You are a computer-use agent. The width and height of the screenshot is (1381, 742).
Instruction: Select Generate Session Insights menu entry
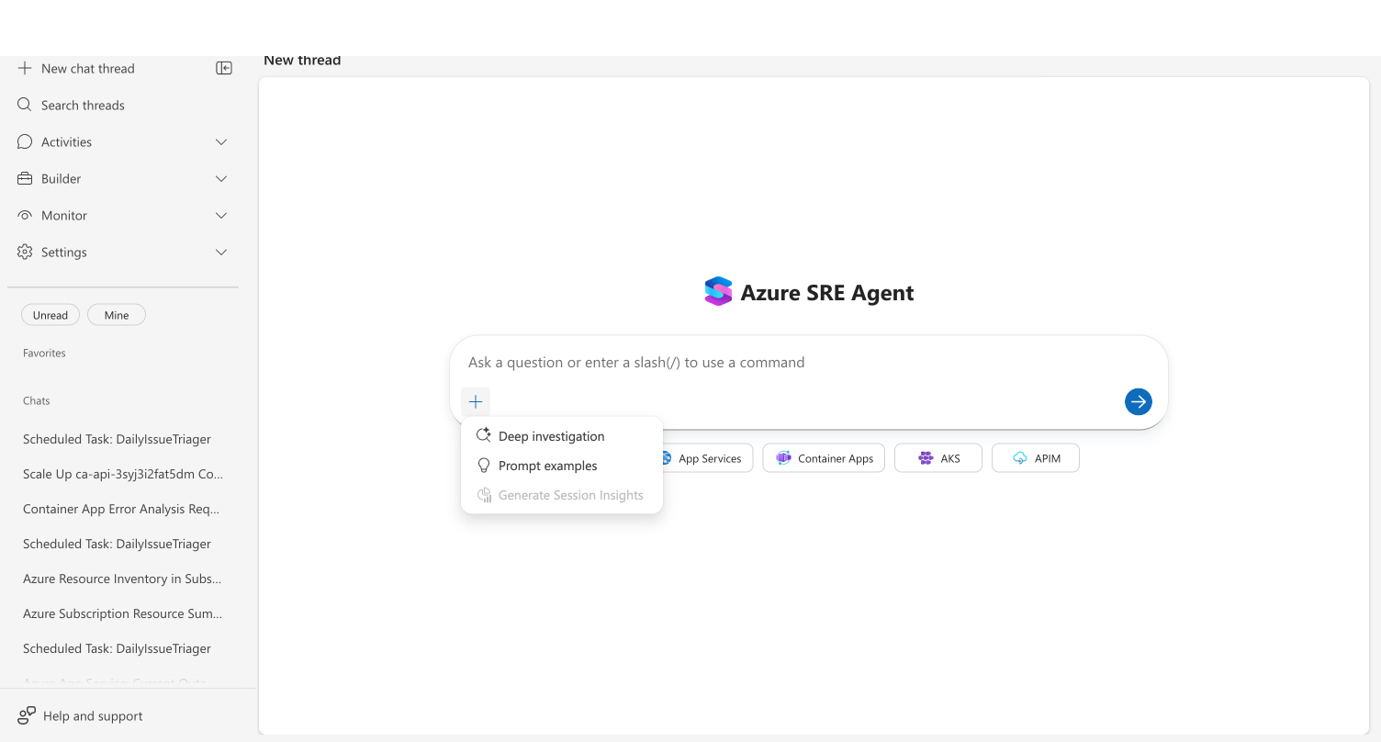[x=562, y=495]
